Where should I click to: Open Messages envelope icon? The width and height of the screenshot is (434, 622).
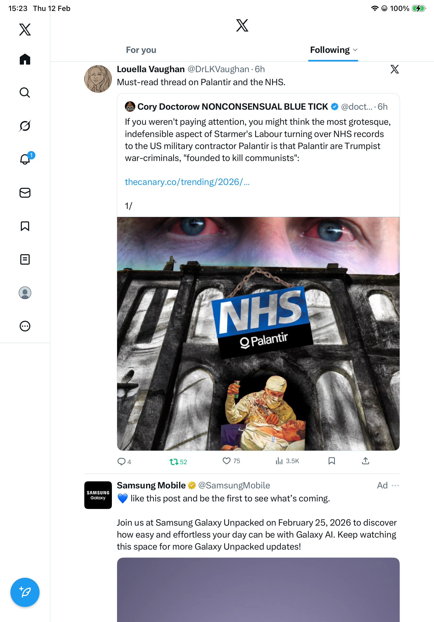tap(25, 192)
